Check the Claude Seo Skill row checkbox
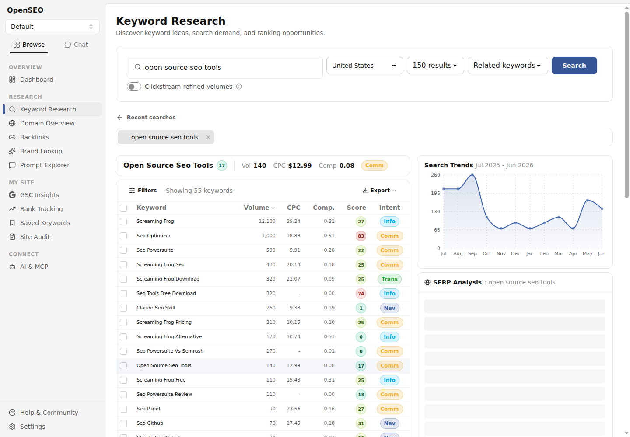This screenshot has height=437, width=630. [123, 308]
